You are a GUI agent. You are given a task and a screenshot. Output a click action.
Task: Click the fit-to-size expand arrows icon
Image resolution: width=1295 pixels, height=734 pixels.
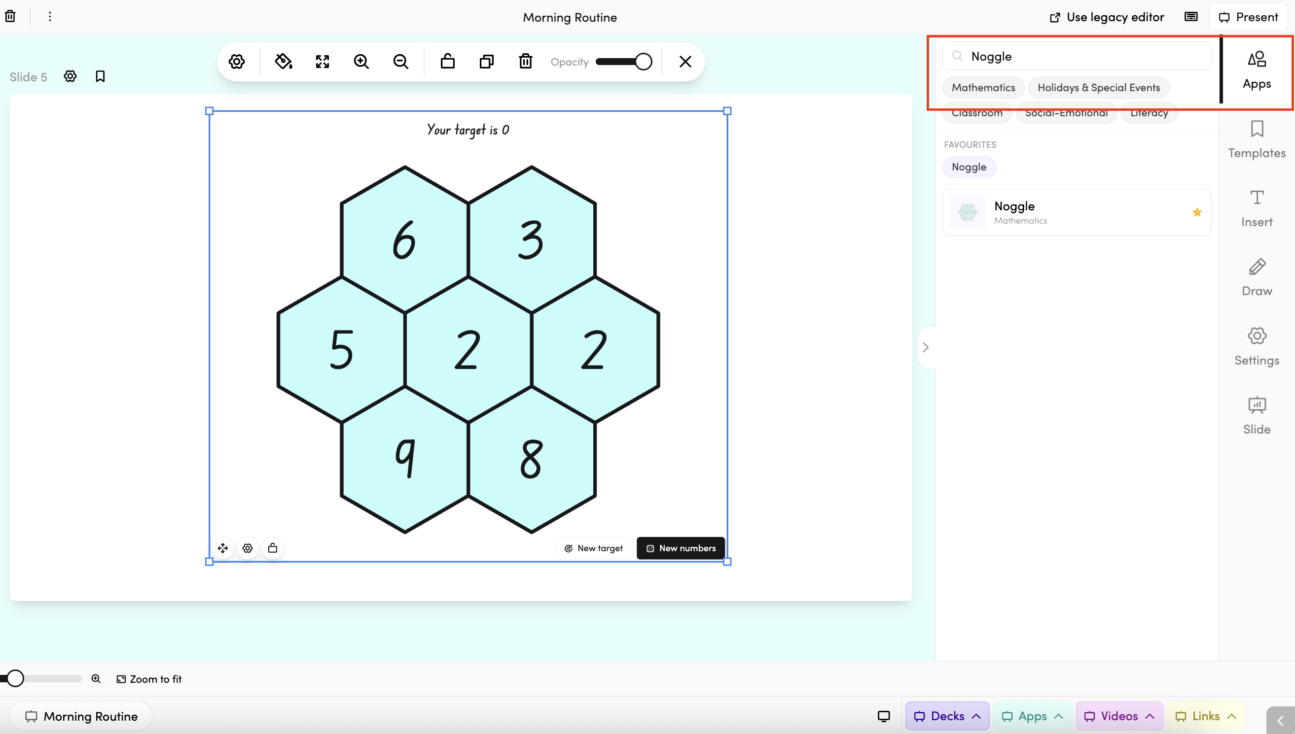pyautogui.click(x=323, y=62)
